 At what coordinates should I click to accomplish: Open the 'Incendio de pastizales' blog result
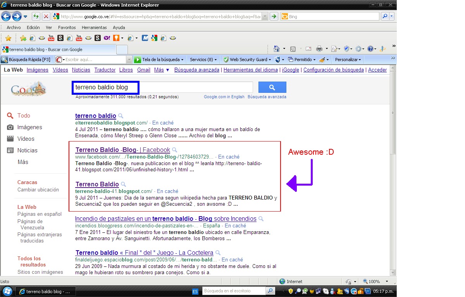tap(166, 218)
